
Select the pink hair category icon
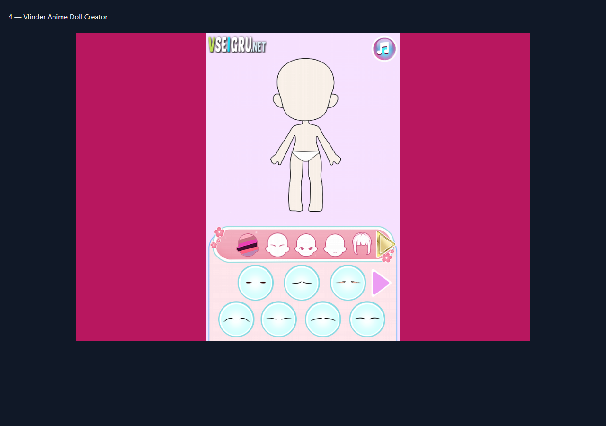pos(362,244)
